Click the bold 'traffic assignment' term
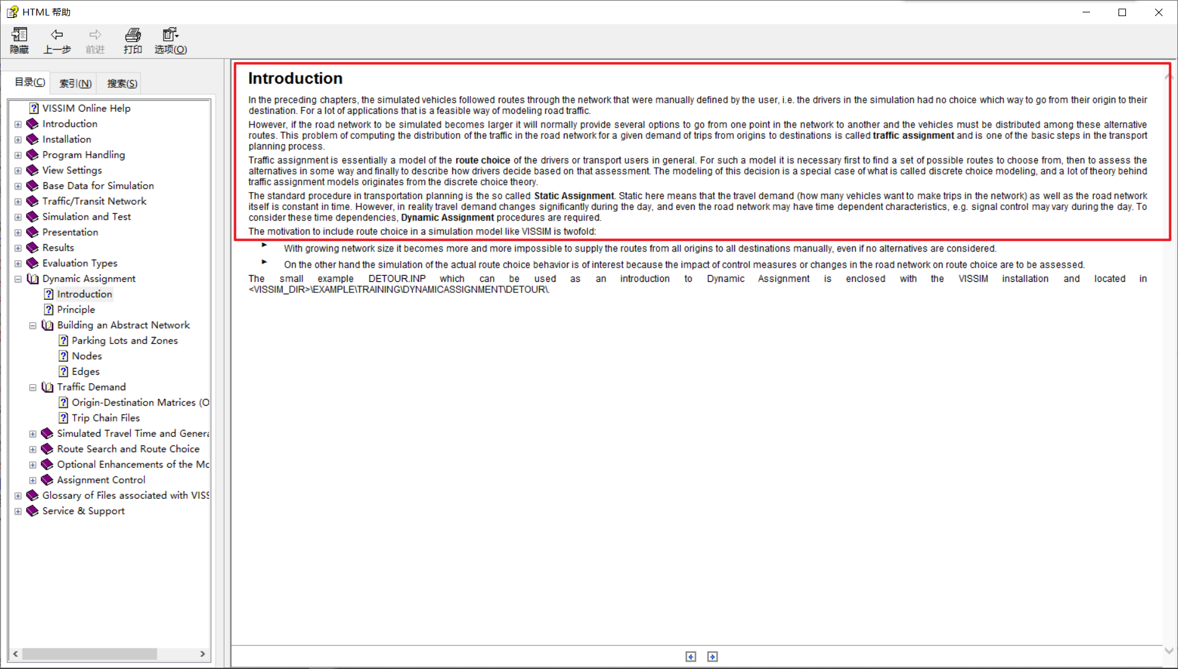Image resolution: width=1178 pixels, height=669 pixels. coord(913,136)
